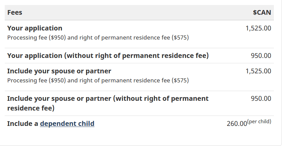Click the (per child) superscript note
The width and height of the screenshot is (287, 146).
[x=259, y=122]
